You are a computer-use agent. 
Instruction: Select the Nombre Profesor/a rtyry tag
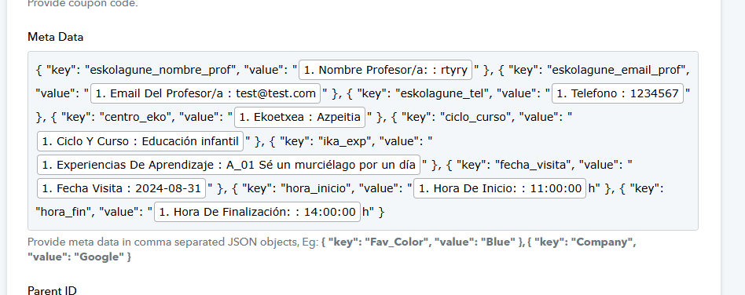coord(385,70)
